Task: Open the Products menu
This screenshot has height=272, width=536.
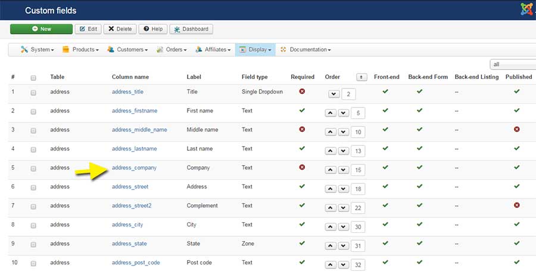Action: (x=80, y=50)
